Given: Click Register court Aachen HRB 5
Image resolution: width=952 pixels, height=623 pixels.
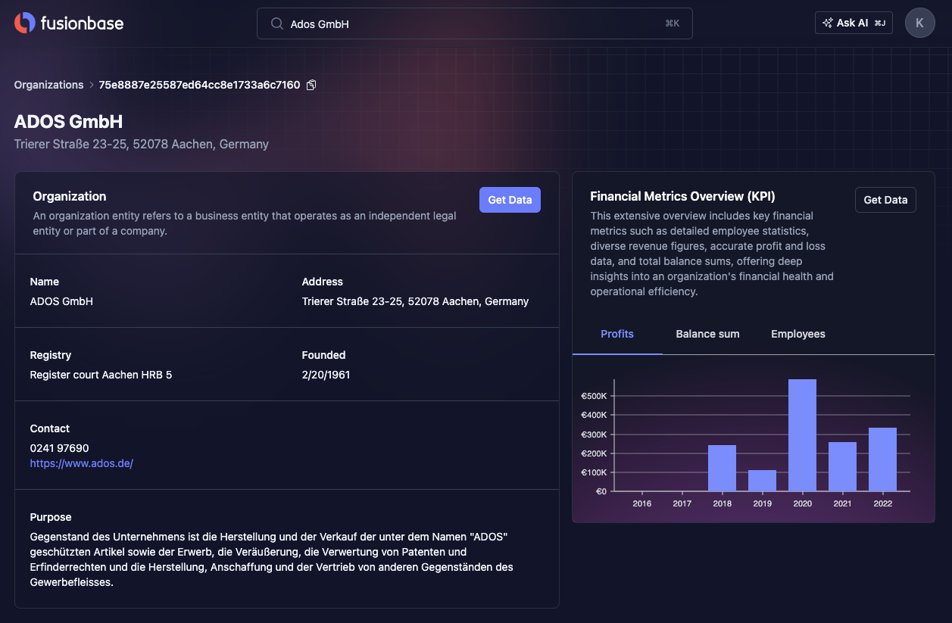Looking at the screenshot, I should pos(101,375).
